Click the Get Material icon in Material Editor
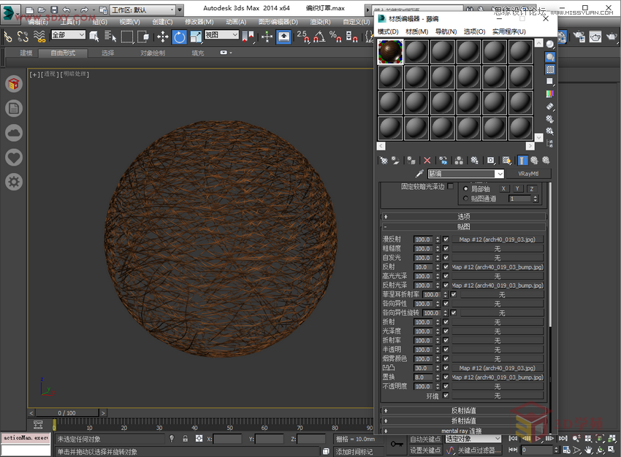Image resolution: width=621 pixels, height=457 pixels. (384, 159)
